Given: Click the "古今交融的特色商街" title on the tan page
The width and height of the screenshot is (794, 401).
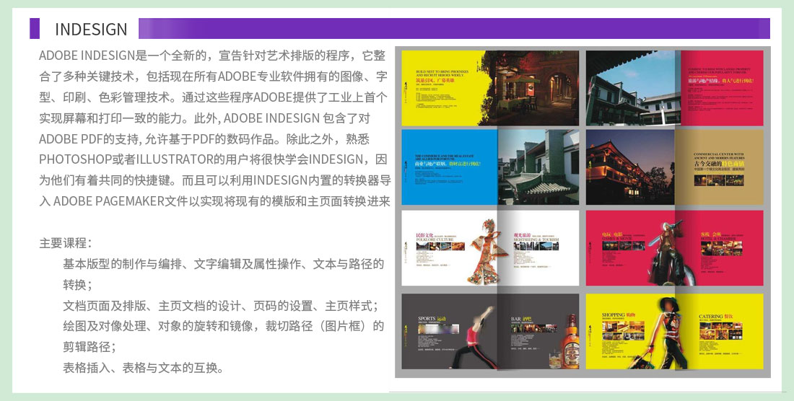Looking at the screenshot, I should tap(719, 164).
